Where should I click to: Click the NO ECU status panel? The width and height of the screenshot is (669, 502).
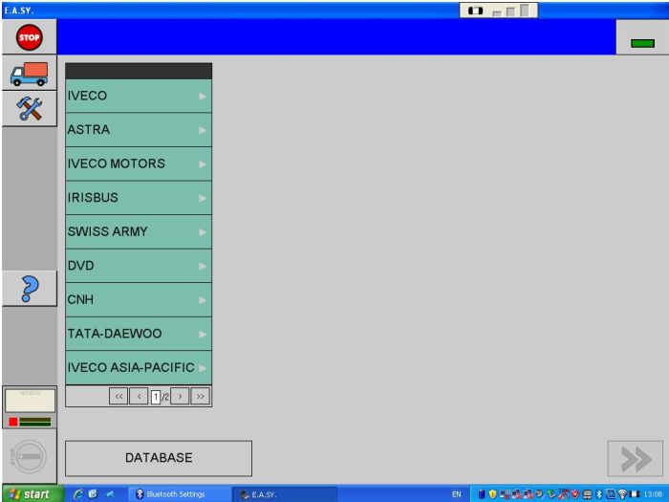pos(30,401)
